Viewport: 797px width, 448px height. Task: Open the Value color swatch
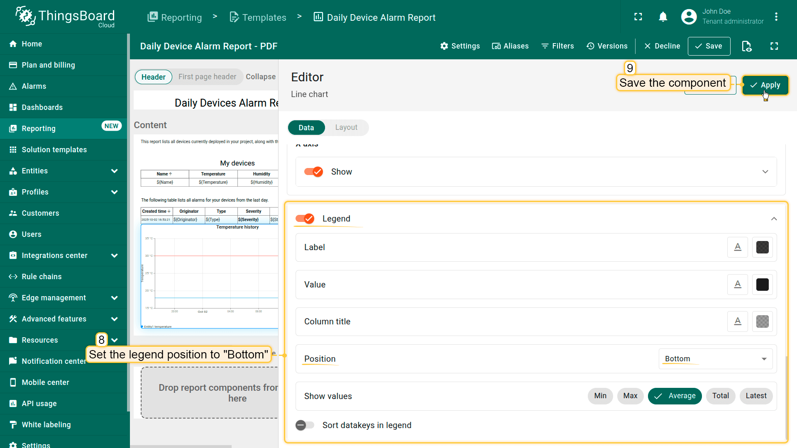[762, 285]
